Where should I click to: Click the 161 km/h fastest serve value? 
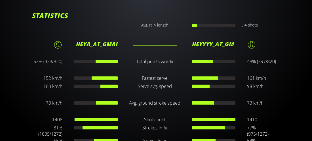click(x=256, y=78)
